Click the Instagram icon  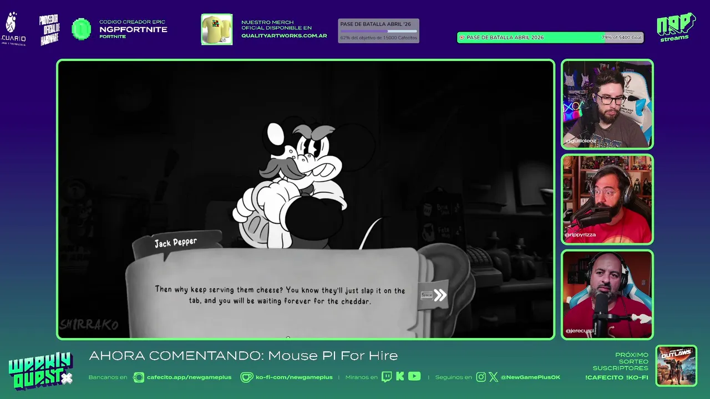[x=481, y=377]
